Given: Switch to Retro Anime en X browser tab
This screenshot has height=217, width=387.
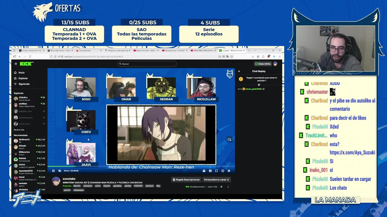Looking at the screenshot, I should tap(31, 51).
